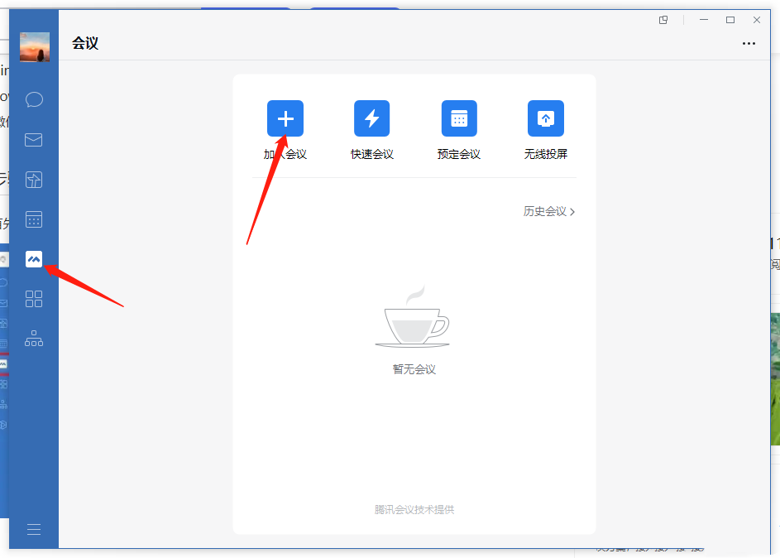Select 无线投屏 (Wireless Screen Cast)
The height and width of the screenshot is (558, 780).
pos(545,118)
